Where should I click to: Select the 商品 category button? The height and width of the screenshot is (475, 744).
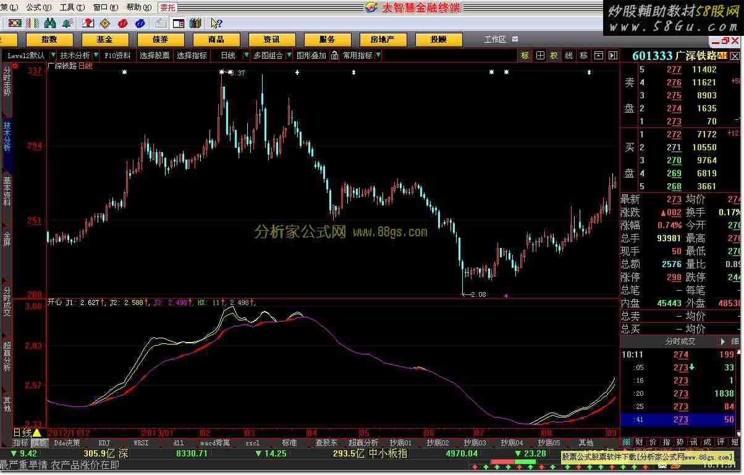[x=216, y=39]
